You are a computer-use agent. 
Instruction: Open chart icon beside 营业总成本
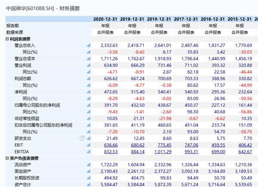(89, 59)
